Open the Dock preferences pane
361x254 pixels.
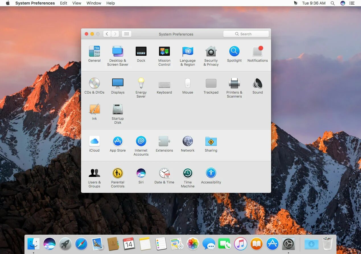[x=141, y=54]
